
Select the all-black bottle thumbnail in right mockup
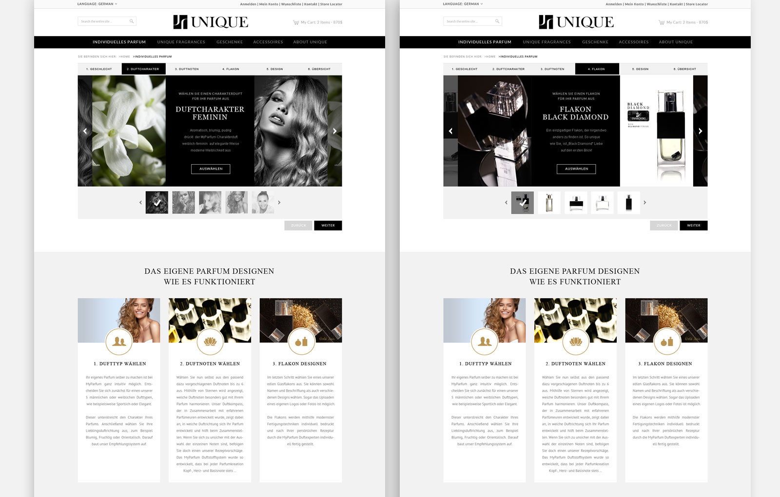628,202
